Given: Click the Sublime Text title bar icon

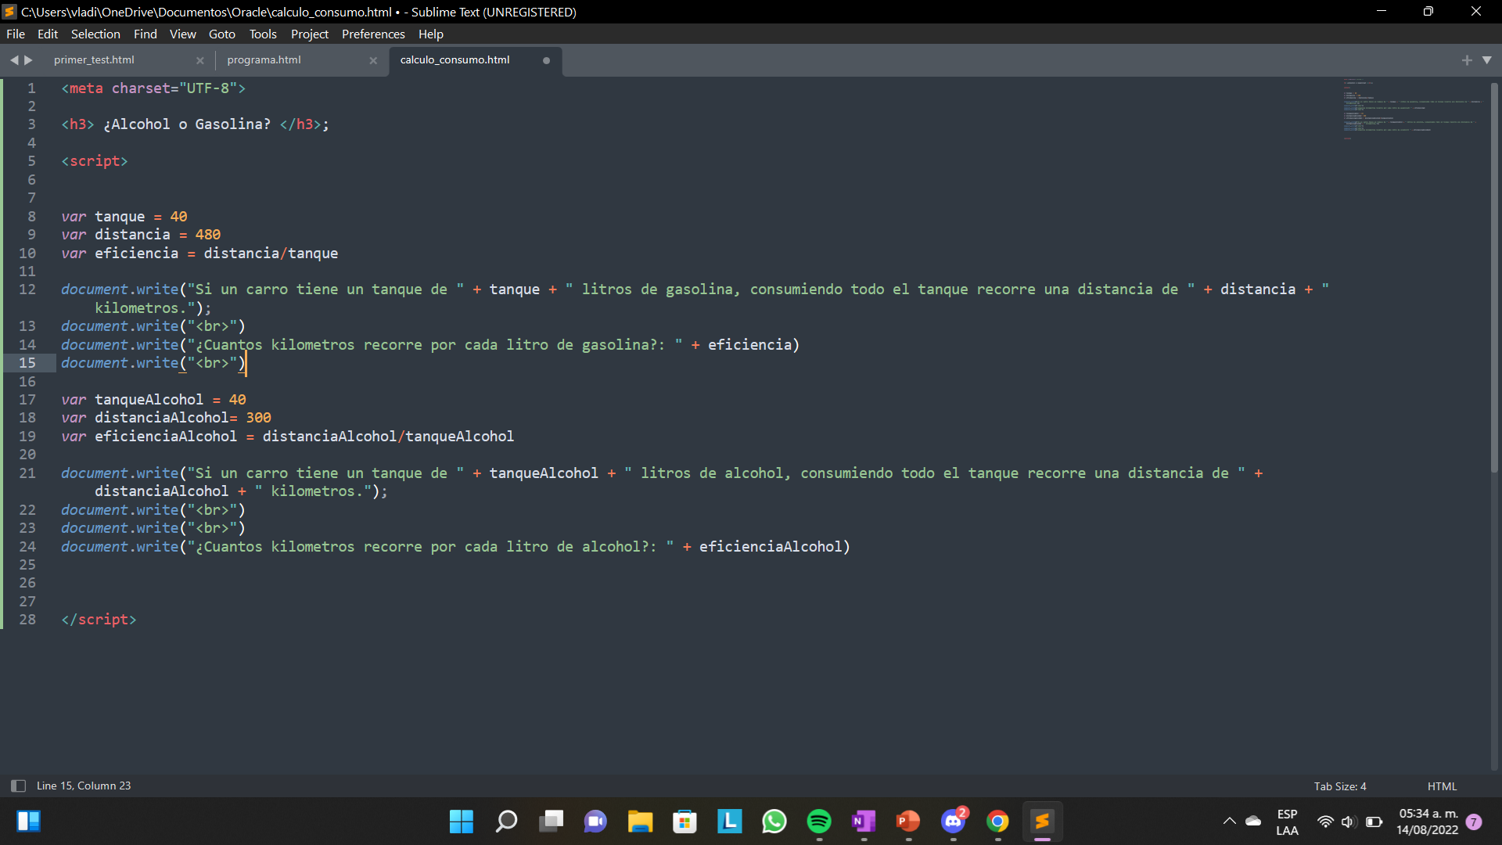Looking at the screenshot, I should coord(9,12).
